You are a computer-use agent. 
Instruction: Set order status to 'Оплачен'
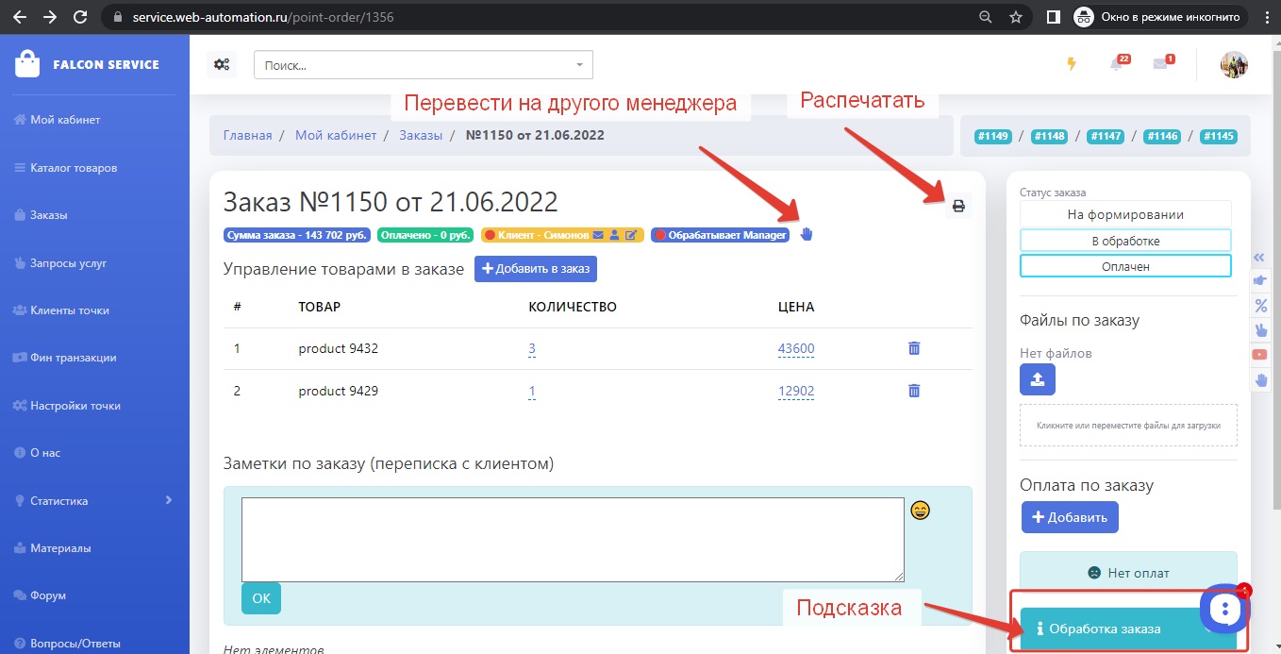1124,266
